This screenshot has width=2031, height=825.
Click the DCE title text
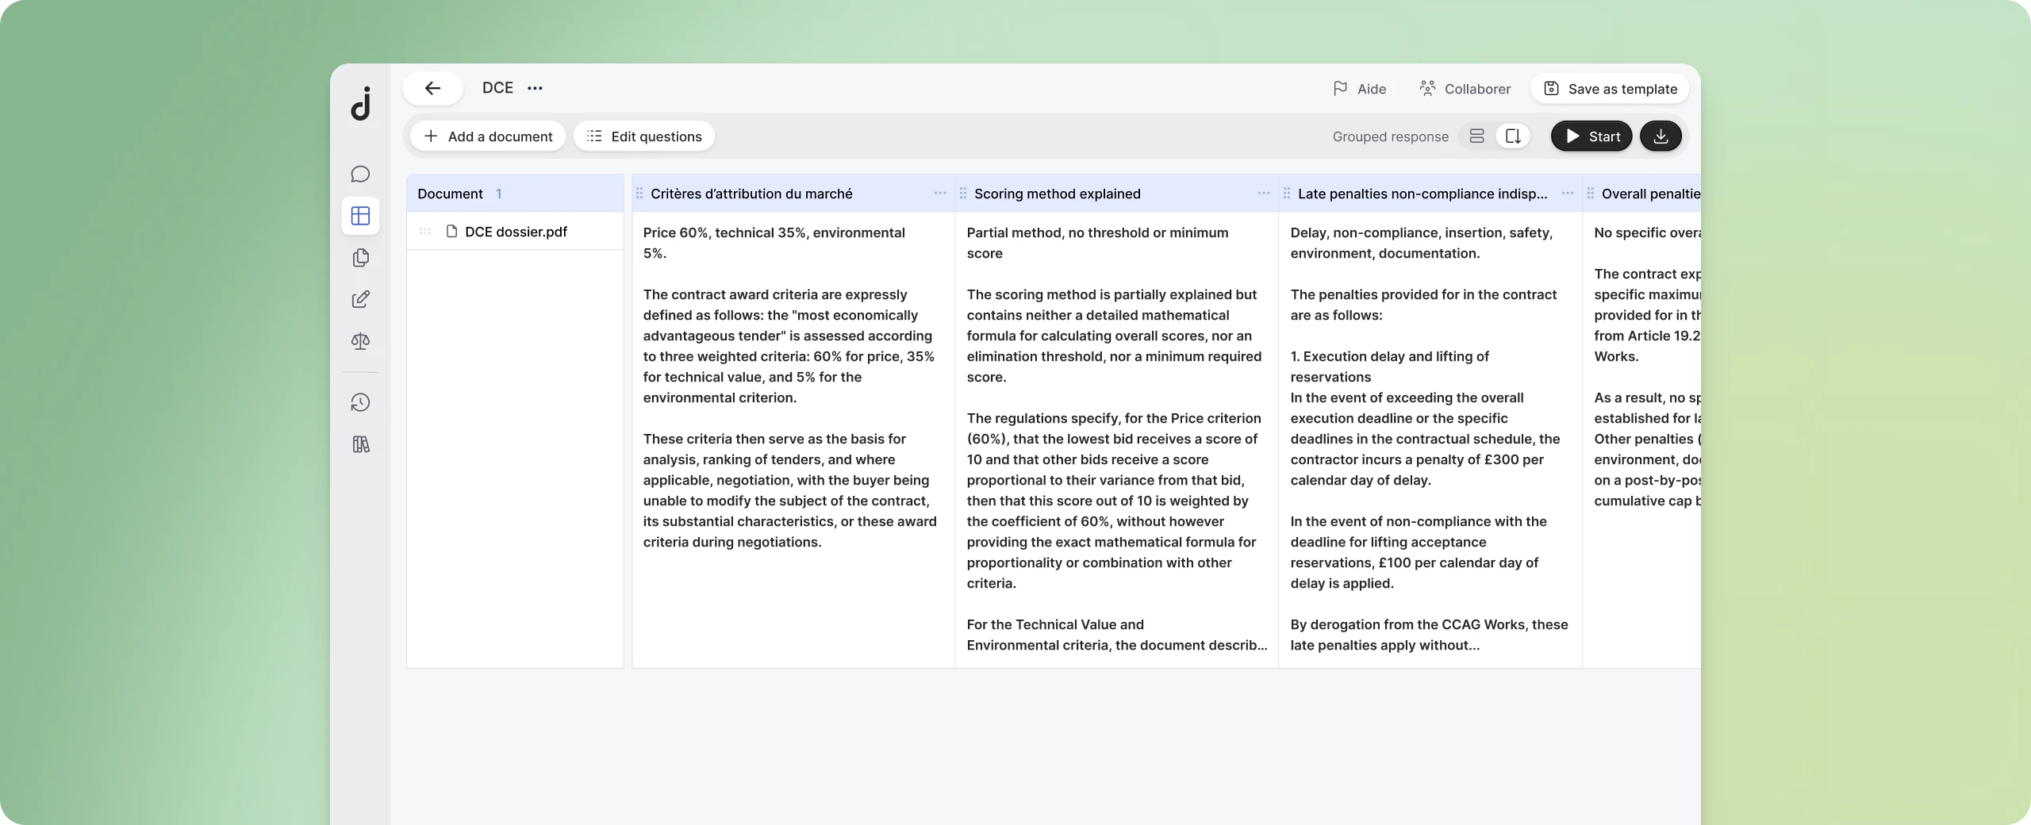click(x=497, y=88)
